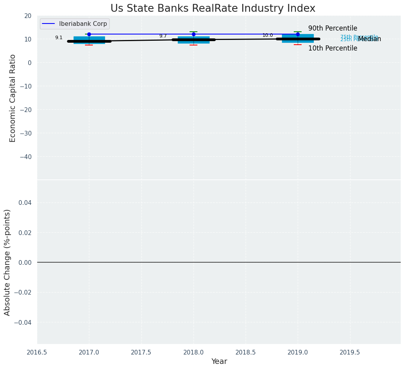The width and height of the screenshot is (405, 369).
Task: Click the chart title text
Action: (x=213, y=8)
